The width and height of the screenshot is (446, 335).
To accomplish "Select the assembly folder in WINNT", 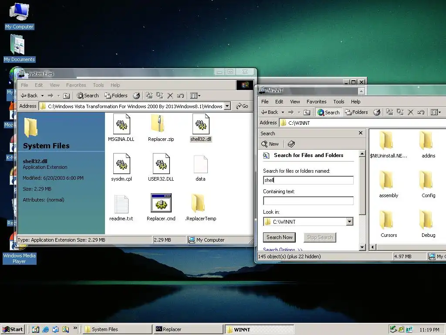I will (x=386, y=180).
